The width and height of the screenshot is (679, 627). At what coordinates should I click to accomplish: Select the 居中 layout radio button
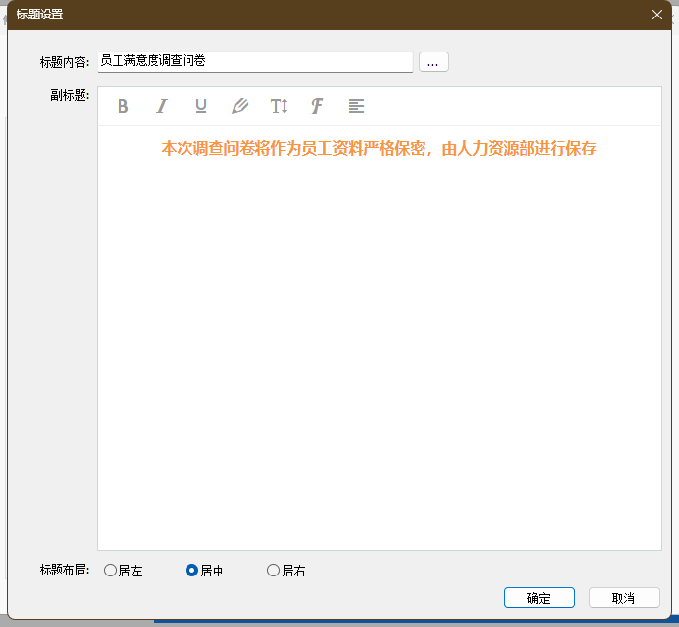(x=191, y=571)
